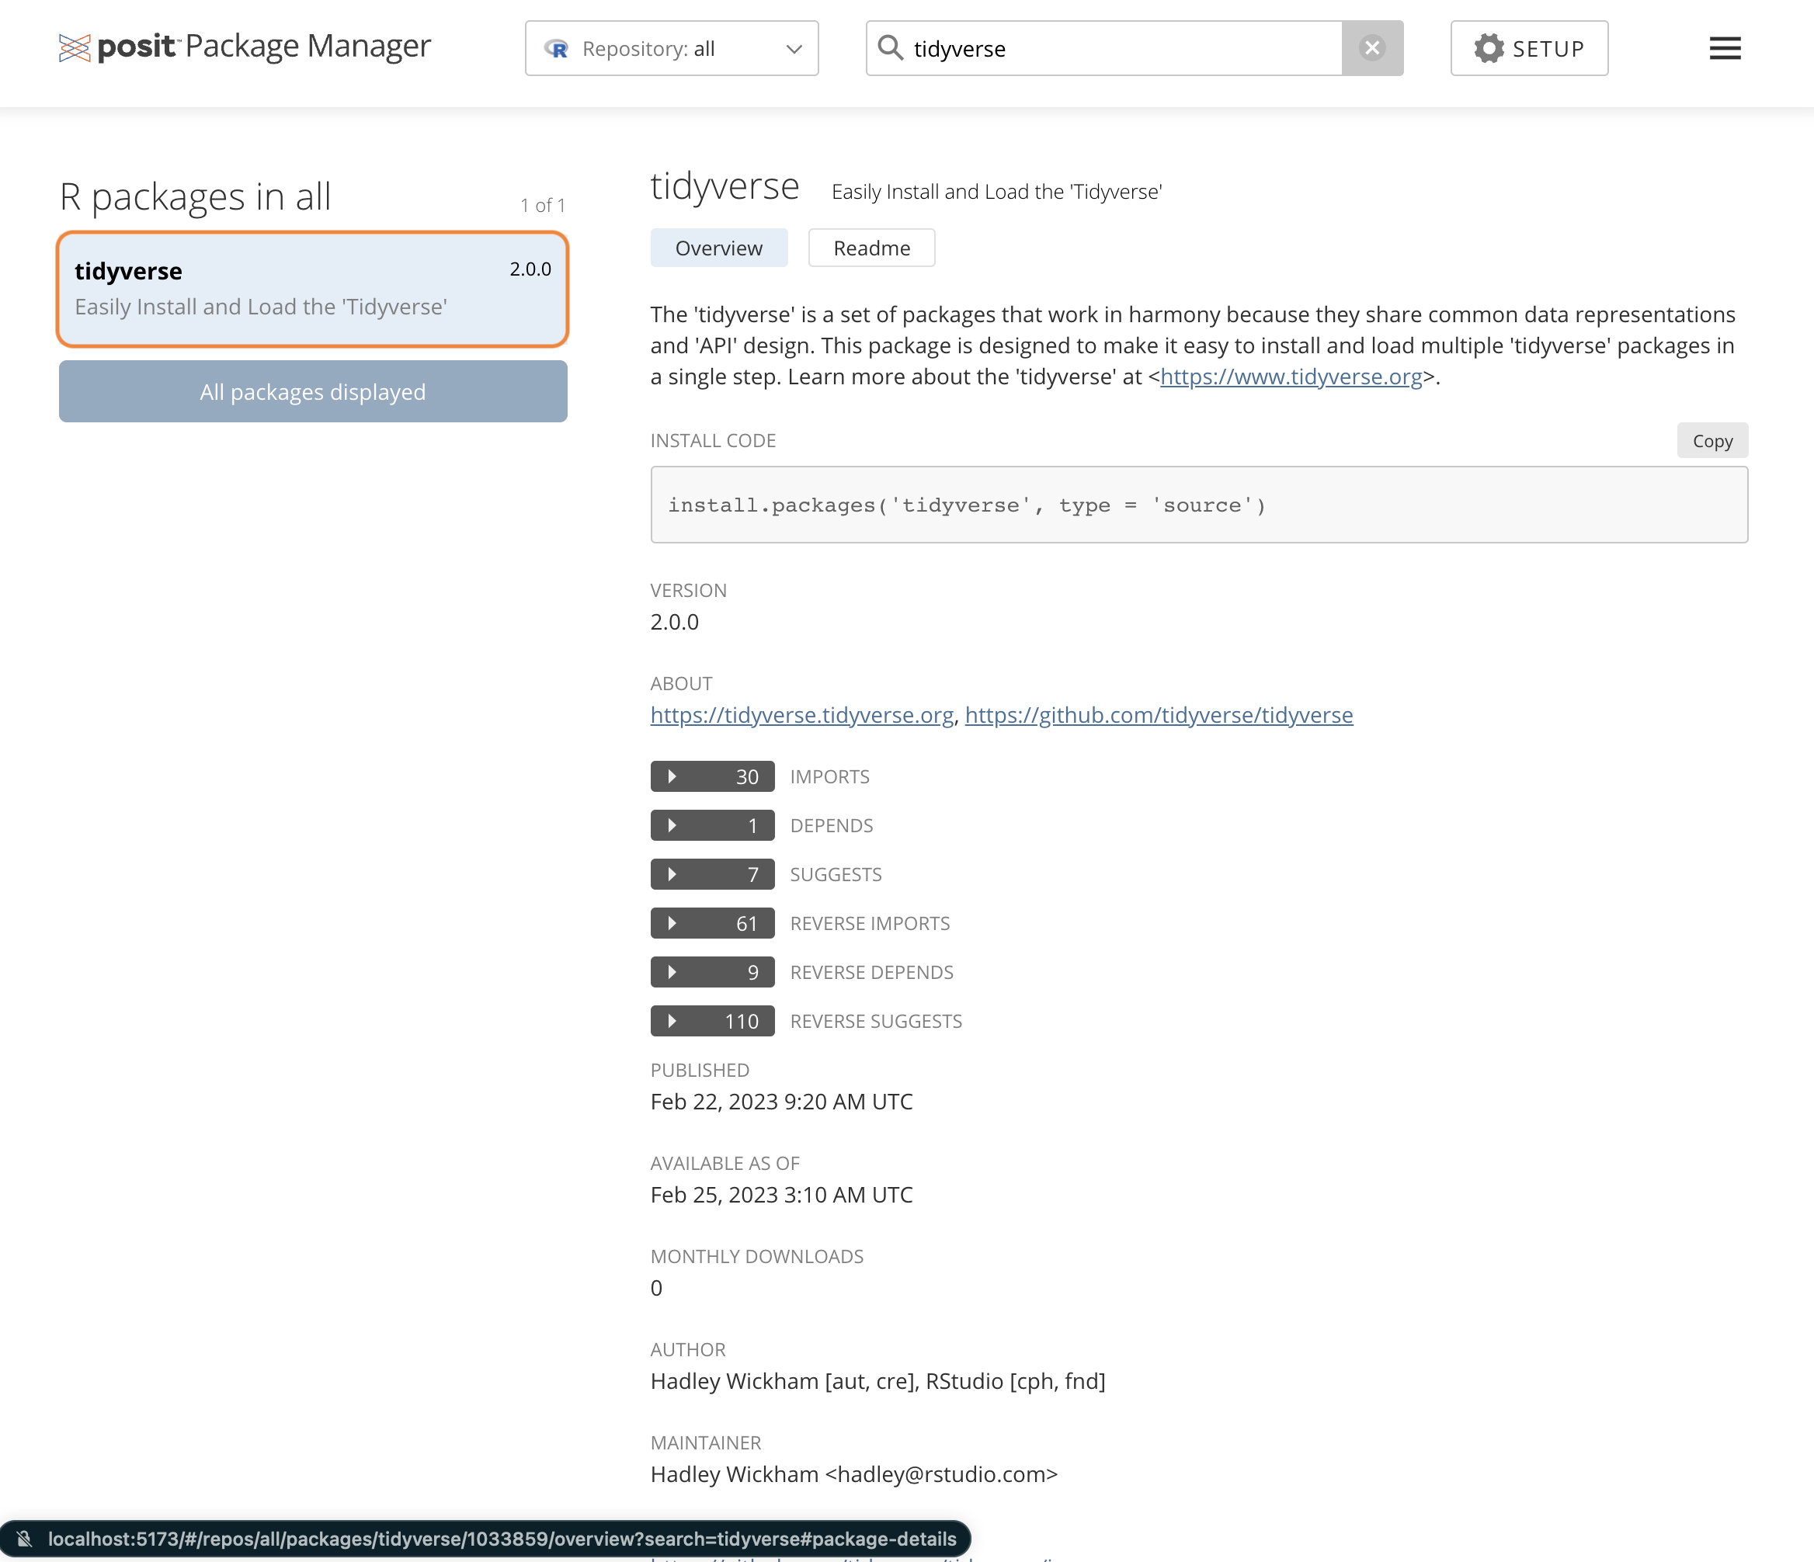Clear the search with the X icon
This screenshot has height=1562, width=1814.
[x=1372, y=48]
